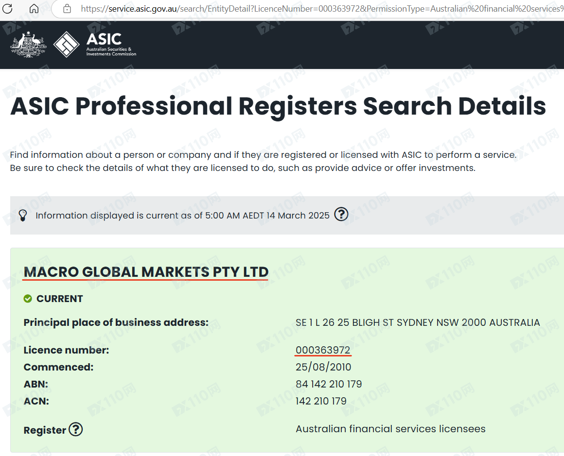Open site information lock icon
The height and width of the screenshot is (456, 564).
pos(67,9)
